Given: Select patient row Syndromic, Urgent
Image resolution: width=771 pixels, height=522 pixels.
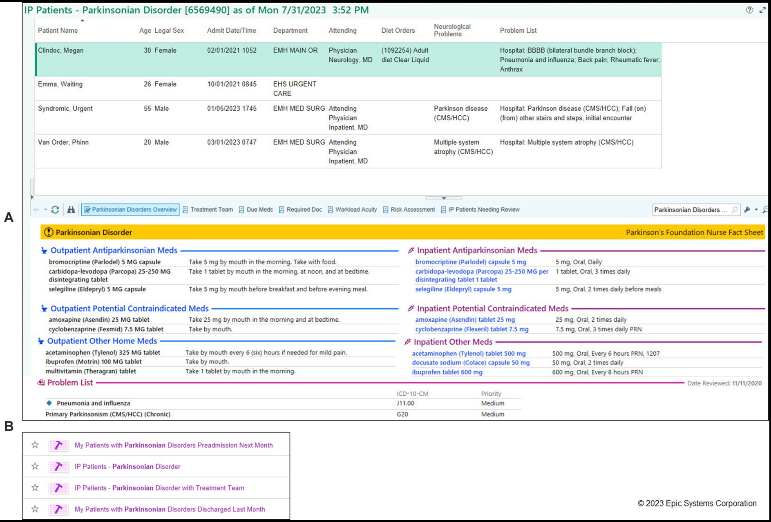Looking at the screenshot, I should [x=348, y=118].
